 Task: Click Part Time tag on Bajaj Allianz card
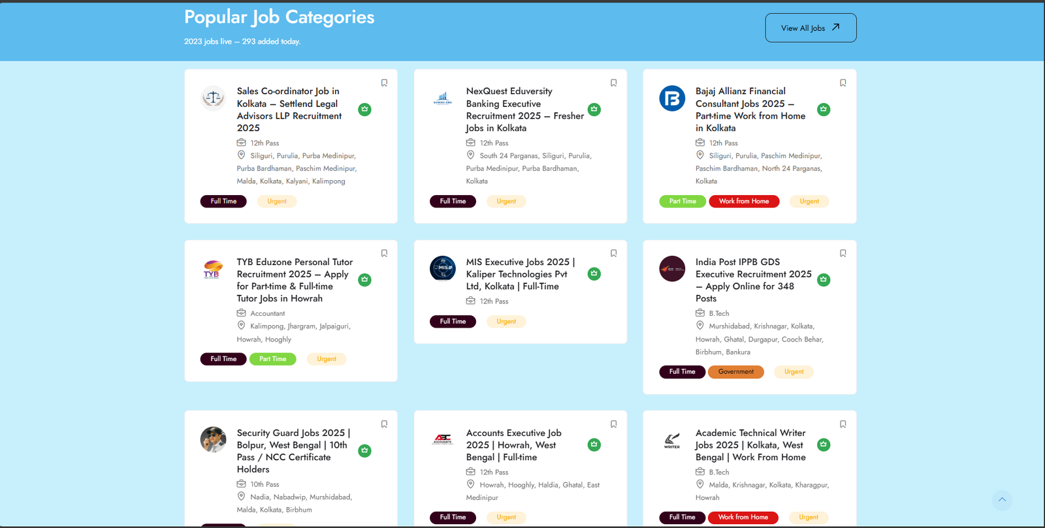click(x=683, y=201)
